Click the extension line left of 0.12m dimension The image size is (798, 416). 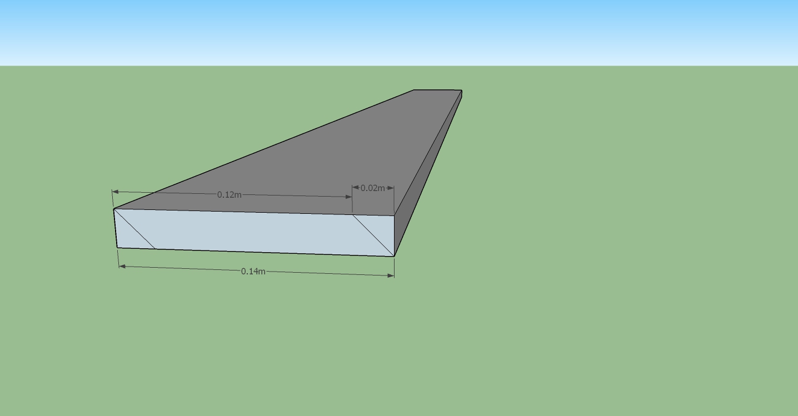tap(113, 199)
